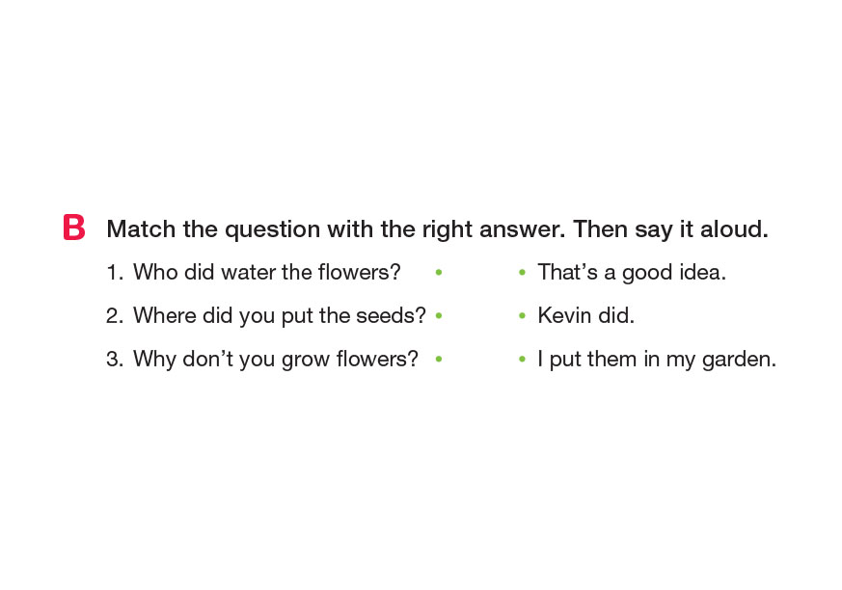Screen dimensions: 842x590
Task: Select the green dot after question 2
Action: click(x=439, y=315)
